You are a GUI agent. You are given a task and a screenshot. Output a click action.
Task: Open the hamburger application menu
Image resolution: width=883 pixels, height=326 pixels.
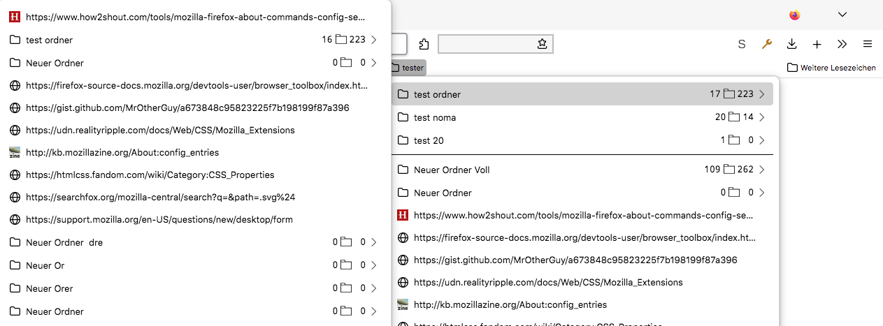tap(867, 44)
